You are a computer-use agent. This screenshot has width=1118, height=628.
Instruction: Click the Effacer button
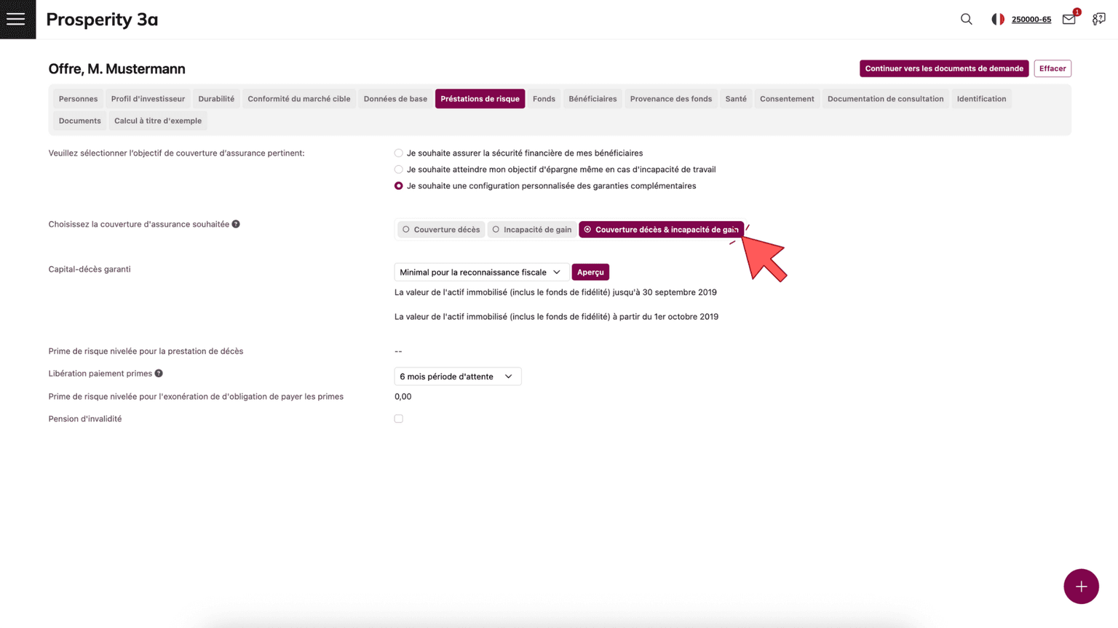[1052, 68]
